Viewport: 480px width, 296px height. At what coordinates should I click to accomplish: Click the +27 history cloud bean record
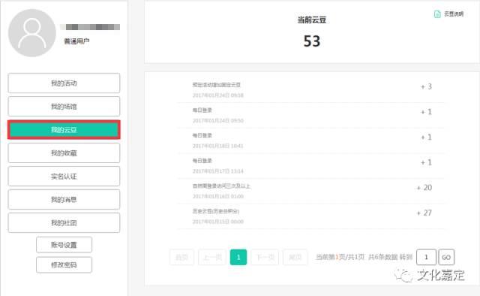pyautogui.click(x=310, y=216)
